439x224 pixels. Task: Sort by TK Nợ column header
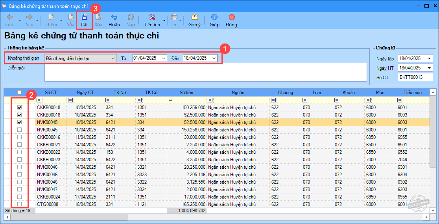pos(120,93)
